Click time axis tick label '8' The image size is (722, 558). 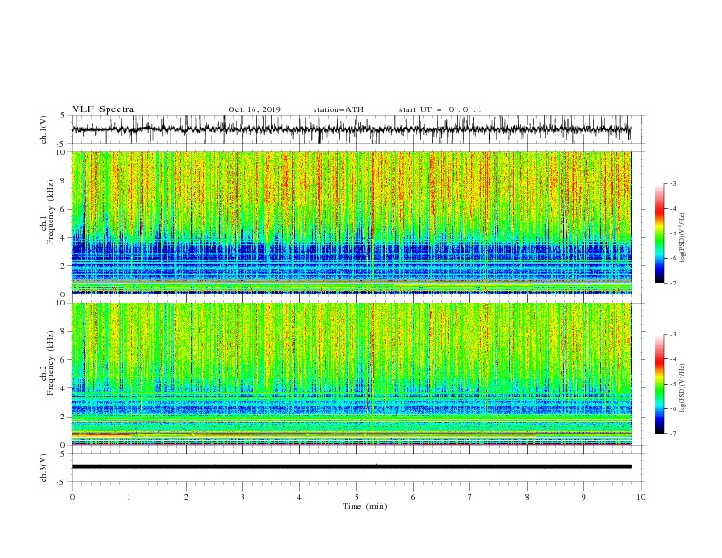pyautogui.click(x=527, y=497)
